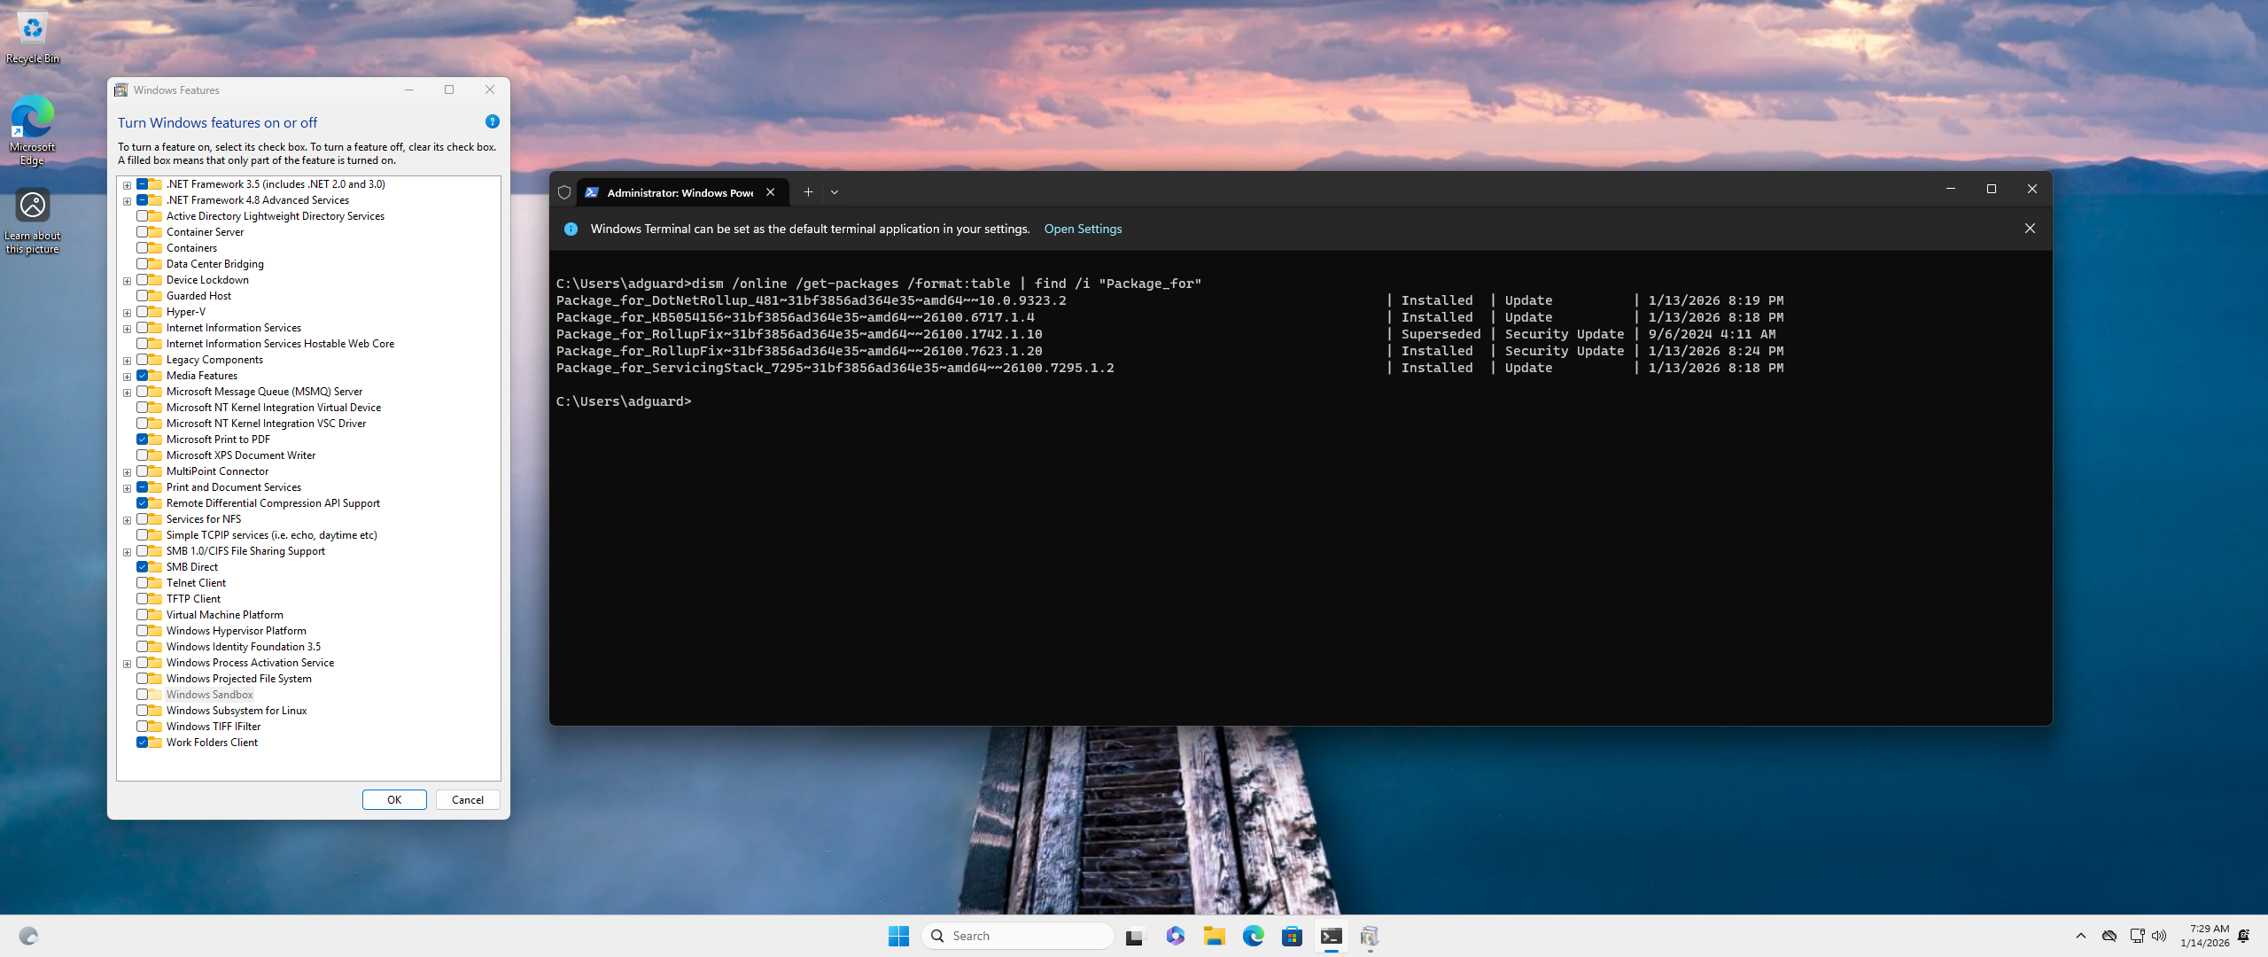The height and width of the screenshot is (957, 2268).
Task: Click the Open Settings link
Action: pos(1083,229)
